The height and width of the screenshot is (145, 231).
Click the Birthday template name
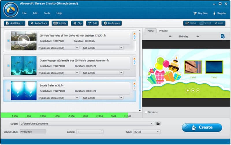[184, 36]
